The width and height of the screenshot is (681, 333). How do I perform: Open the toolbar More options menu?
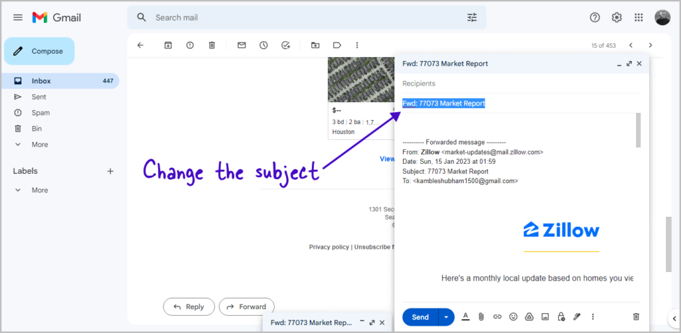(x=357, y=45)
